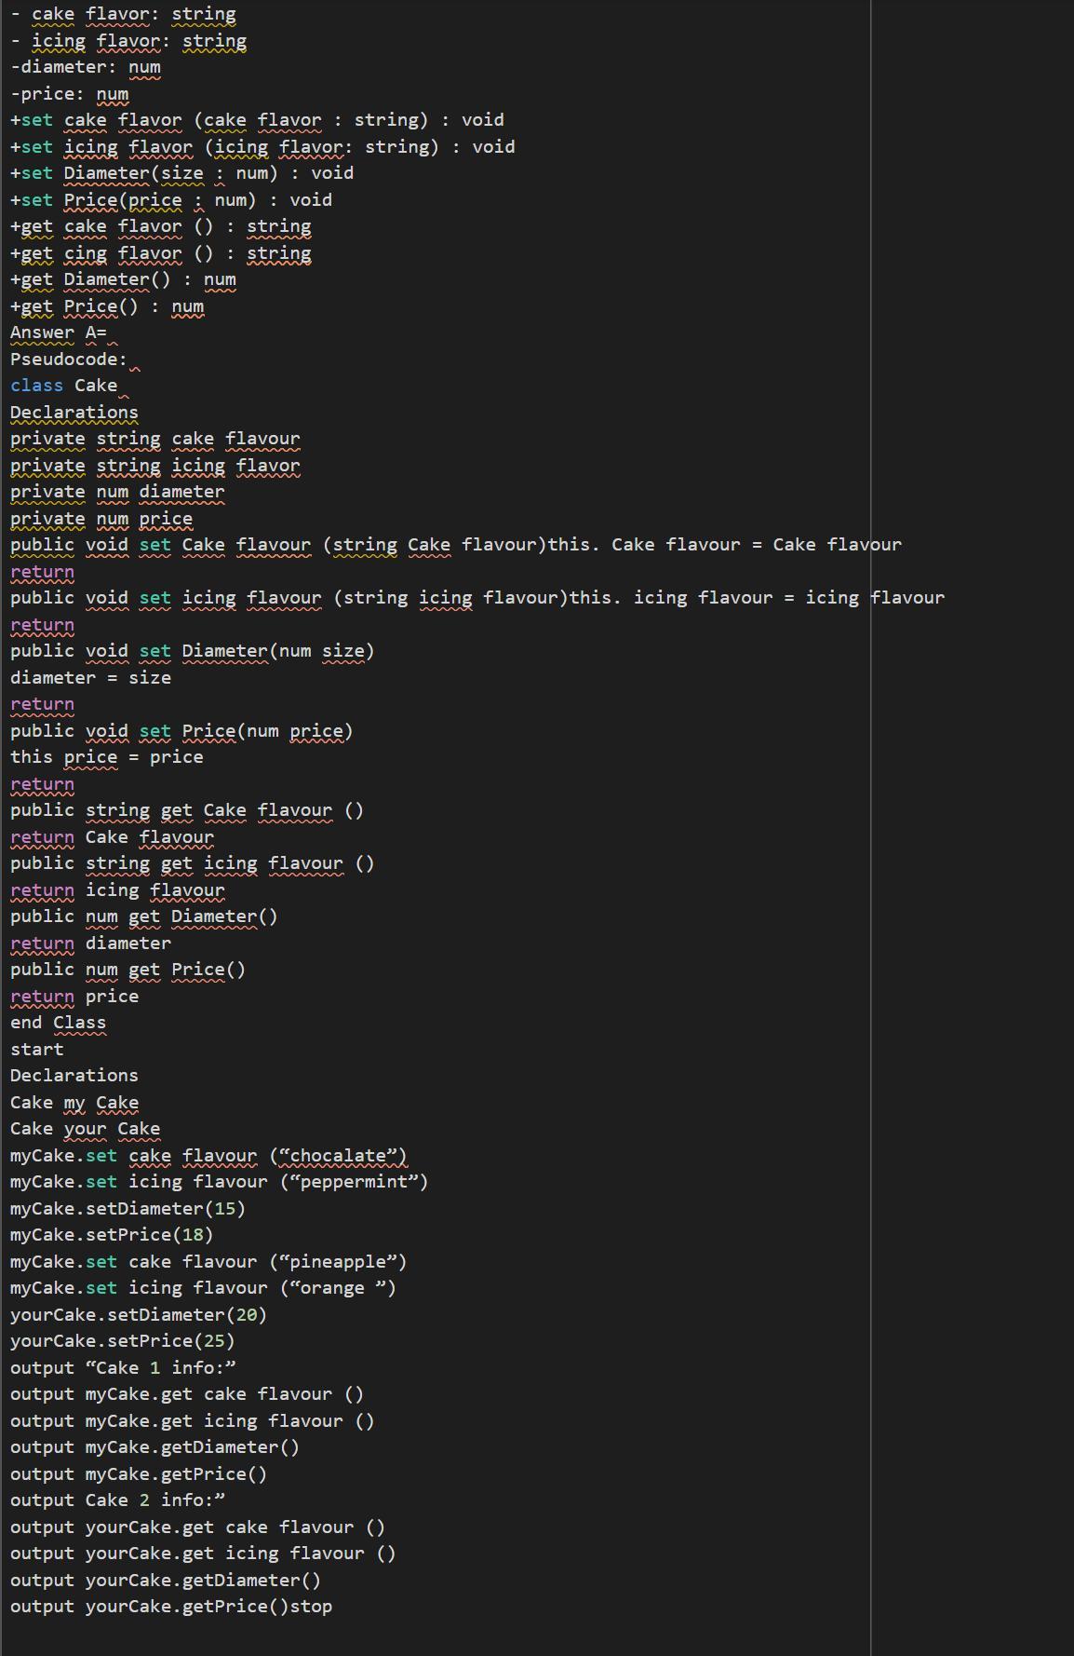Click 'output myCake.getPrice()'
This screenshot has height=1656, width=1074.
click(139, 1474)
